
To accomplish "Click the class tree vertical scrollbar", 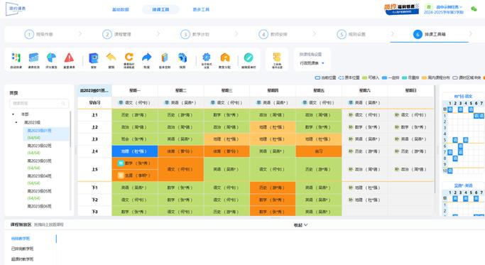I will [x=70, y=129].
